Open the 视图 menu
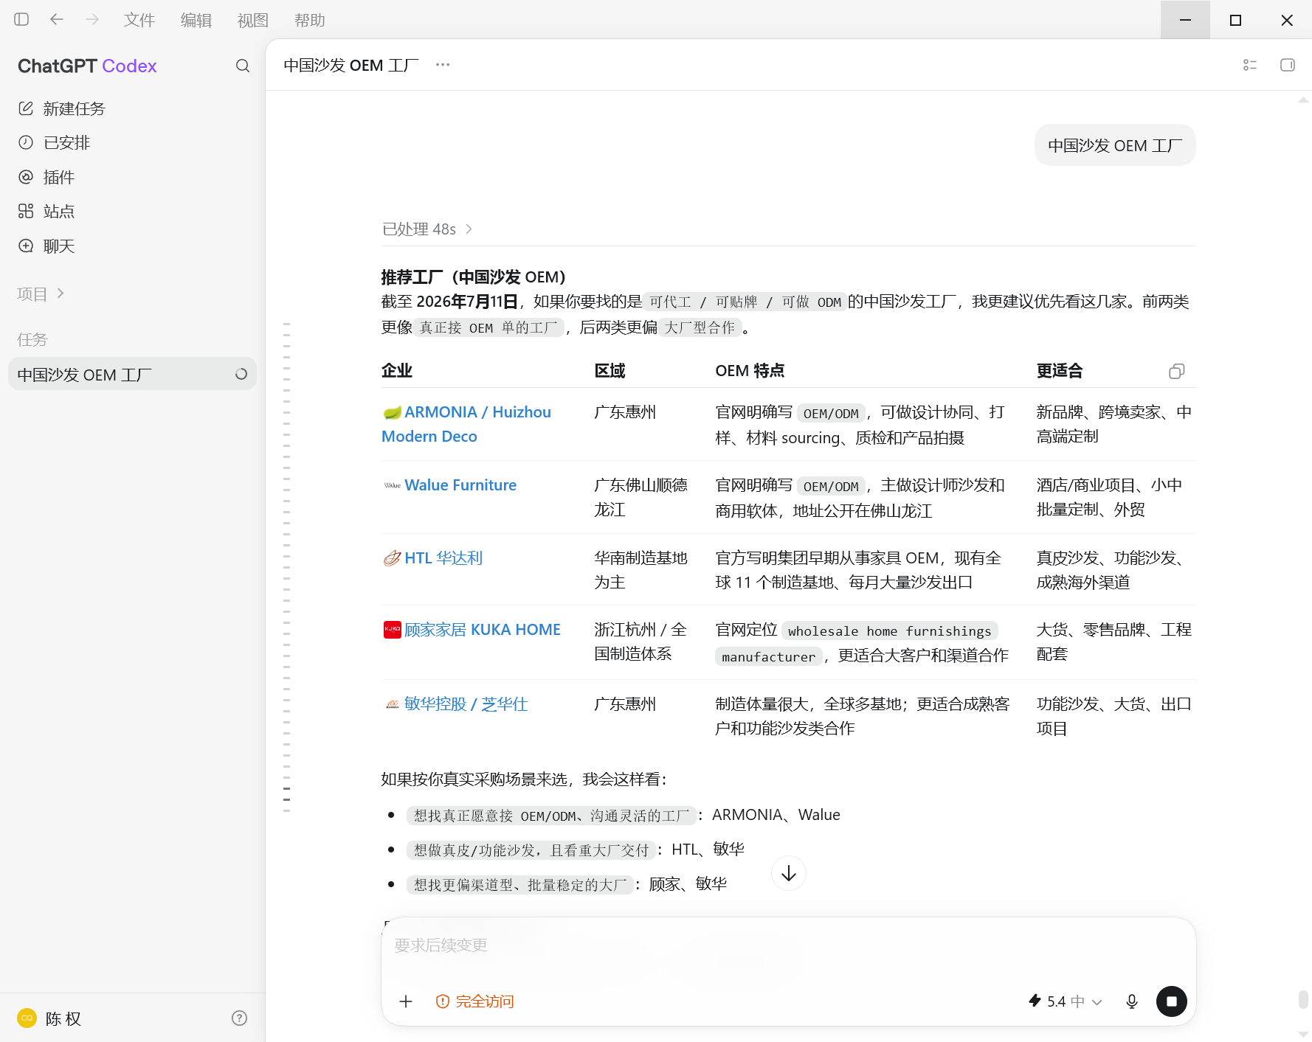Screen dimensions: 1312x1042 click(253, 20)
